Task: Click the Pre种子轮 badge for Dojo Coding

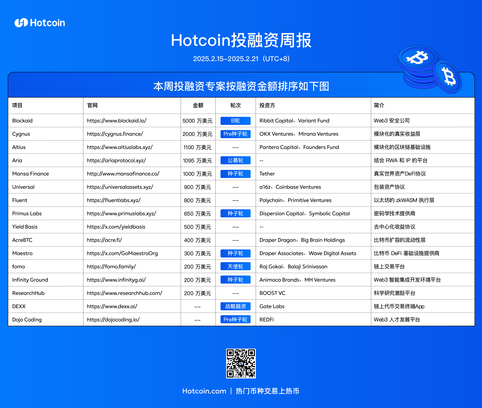Action: pyautogui.click(x=235, y=320)
